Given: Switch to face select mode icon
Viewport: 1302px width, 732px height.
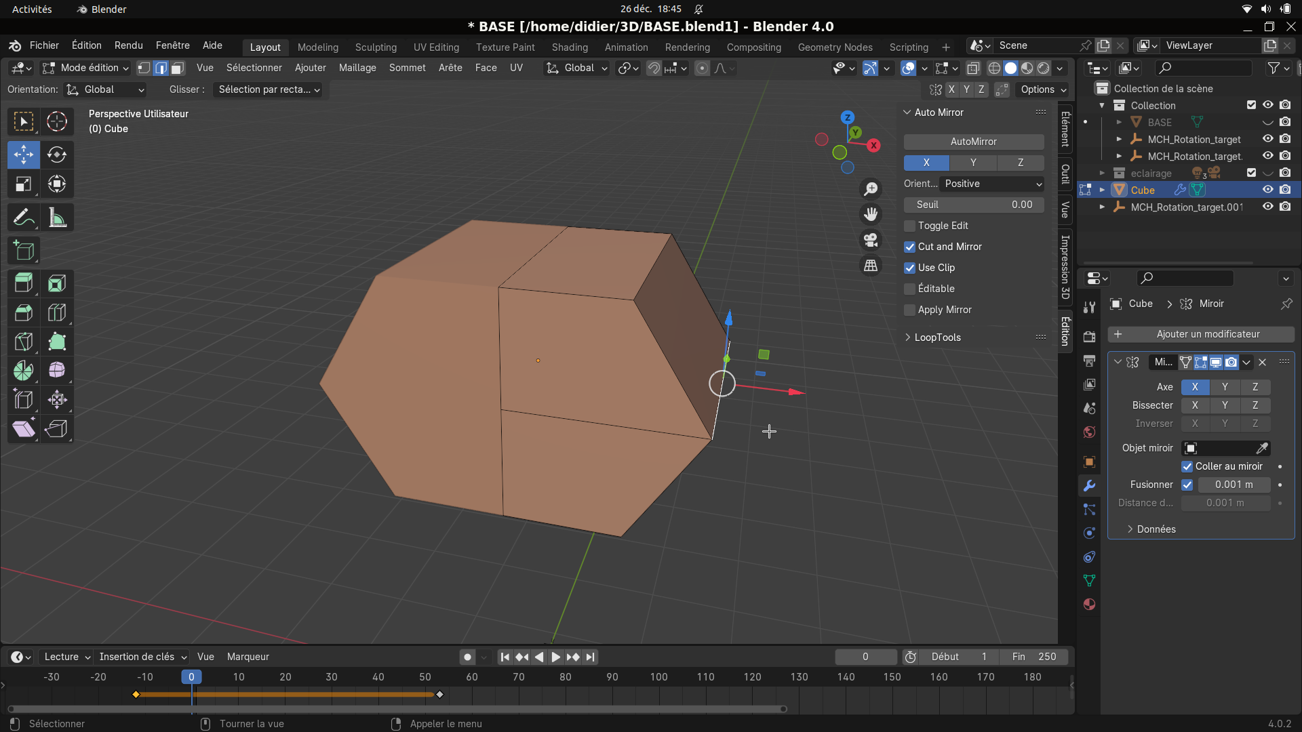Looking at the screenshot, I should tap(178, 68).
